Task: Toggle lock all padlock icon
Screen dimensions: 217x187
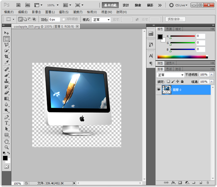Action: tap(182, 81)
